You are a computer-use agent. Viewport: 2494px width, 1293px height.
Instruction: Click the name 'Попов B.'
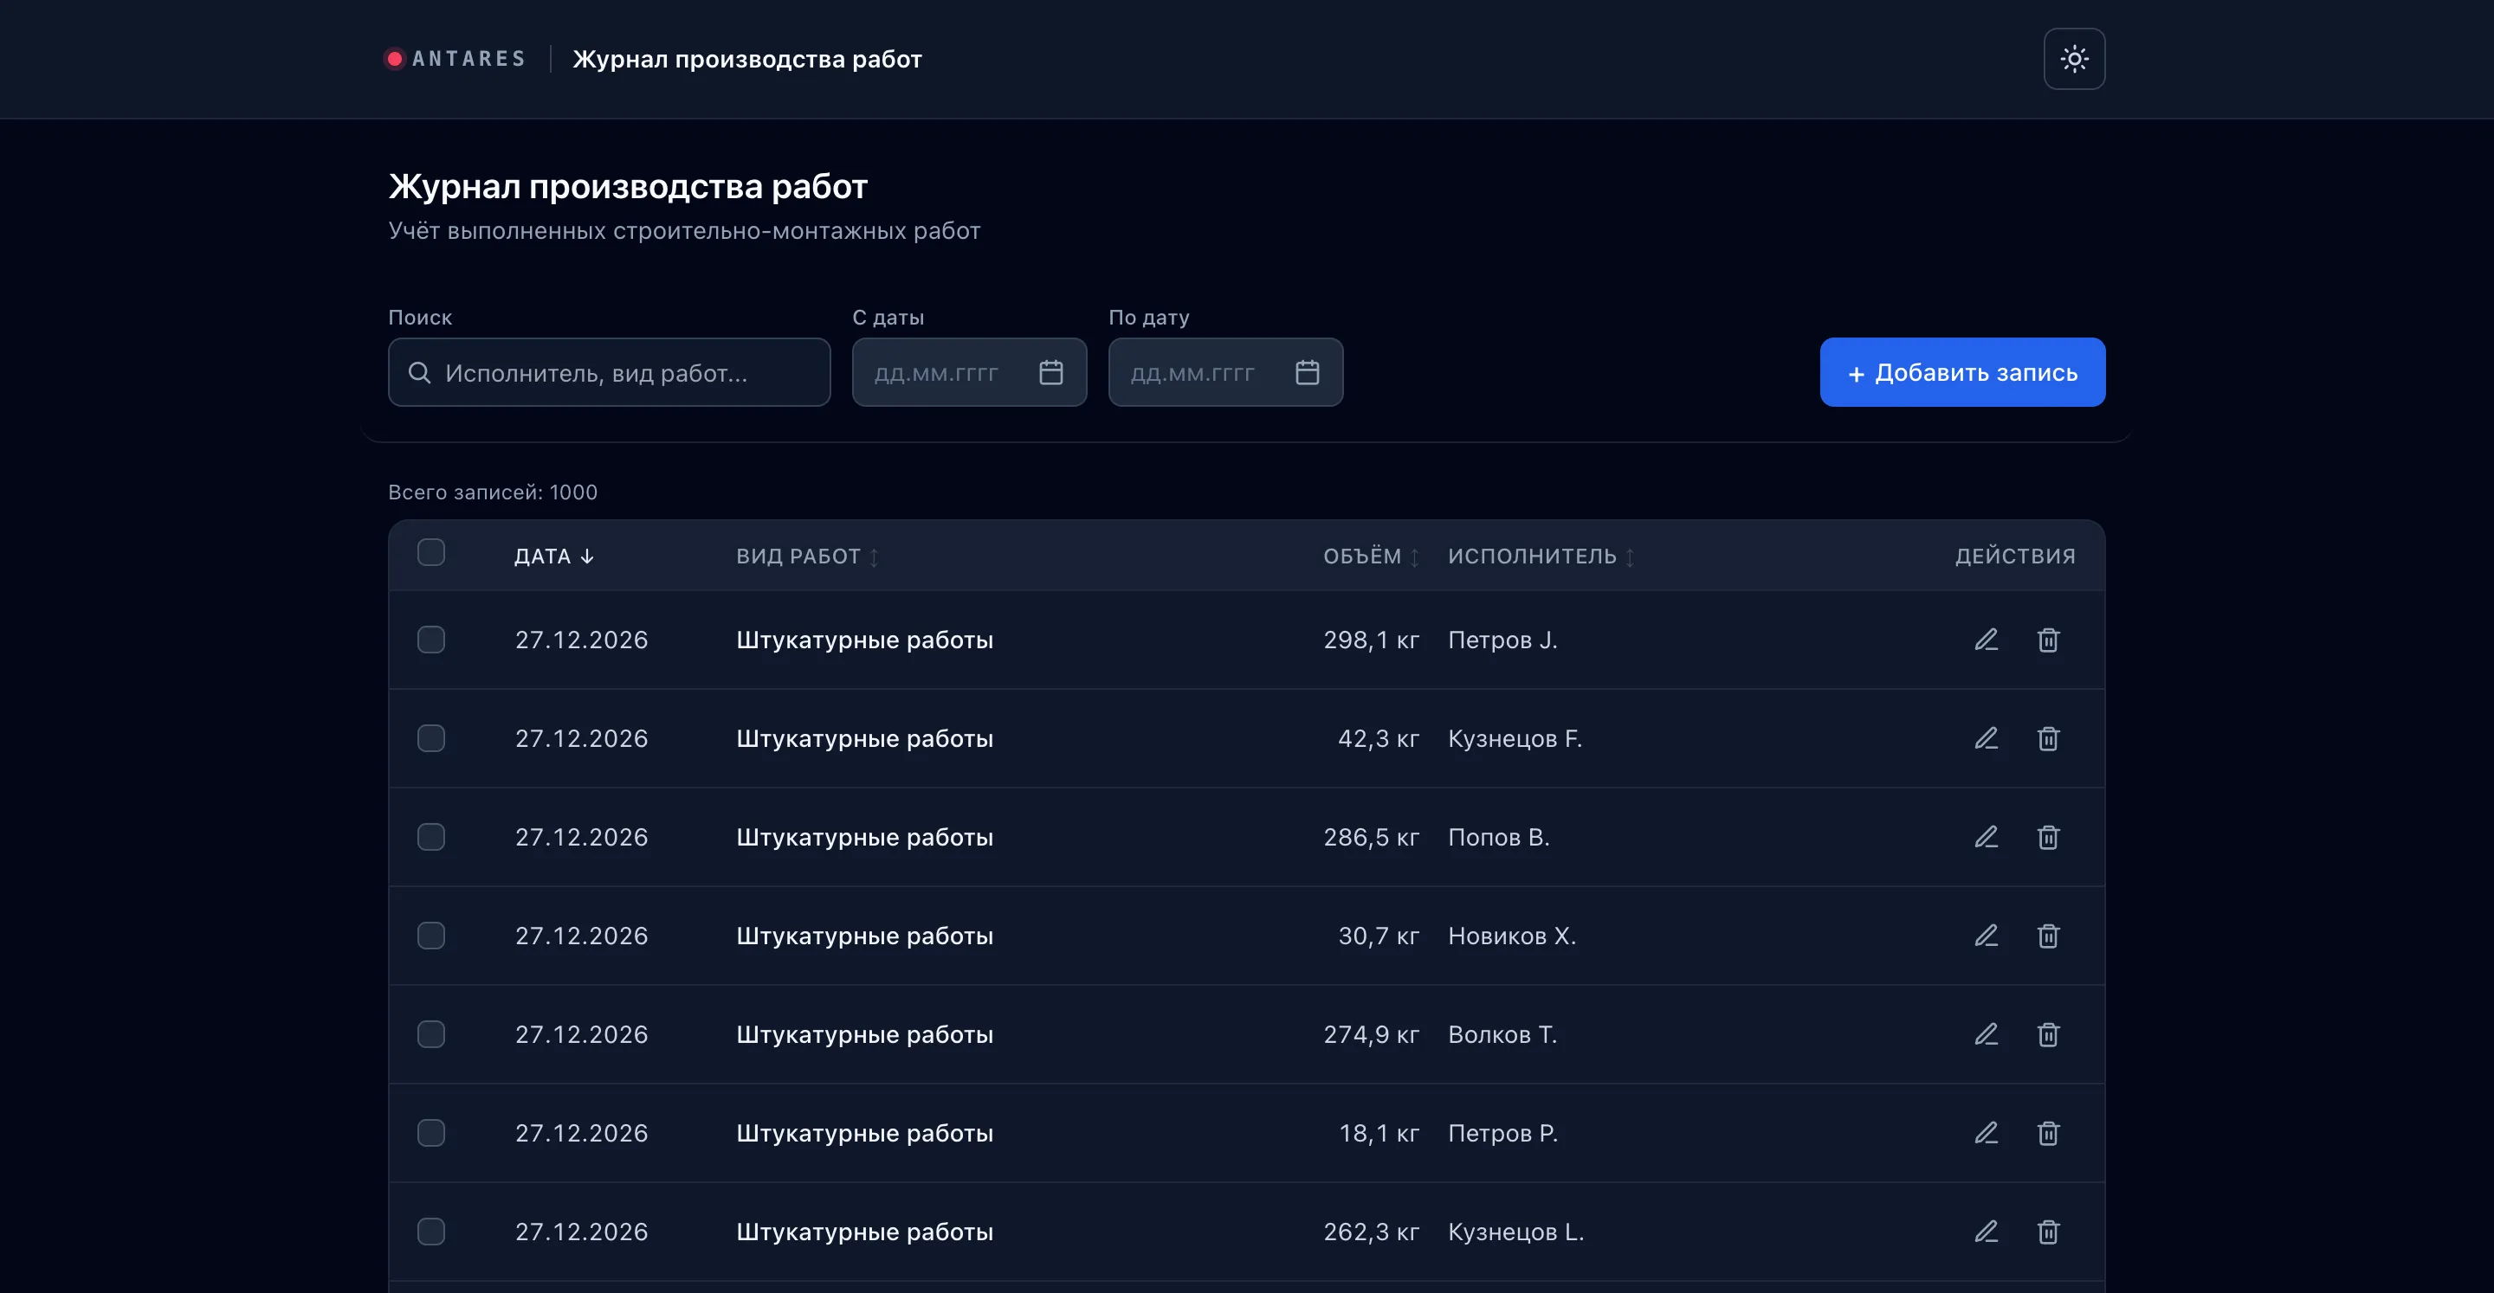point(1499,837)
